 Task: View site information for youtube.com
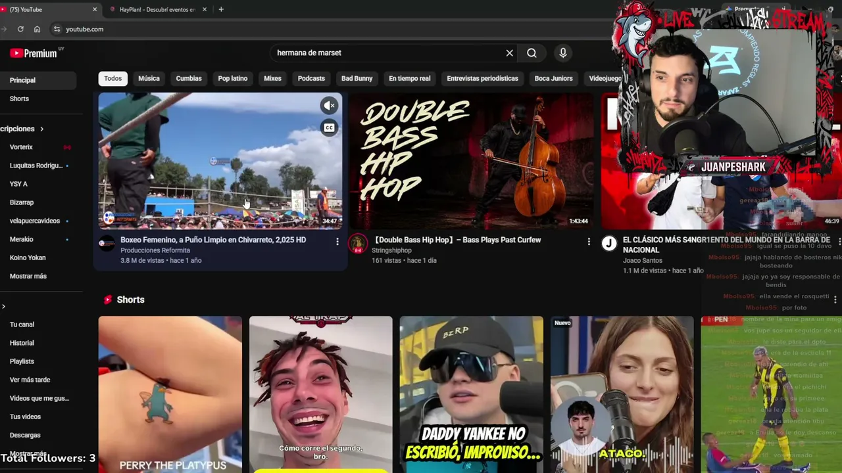57,29
